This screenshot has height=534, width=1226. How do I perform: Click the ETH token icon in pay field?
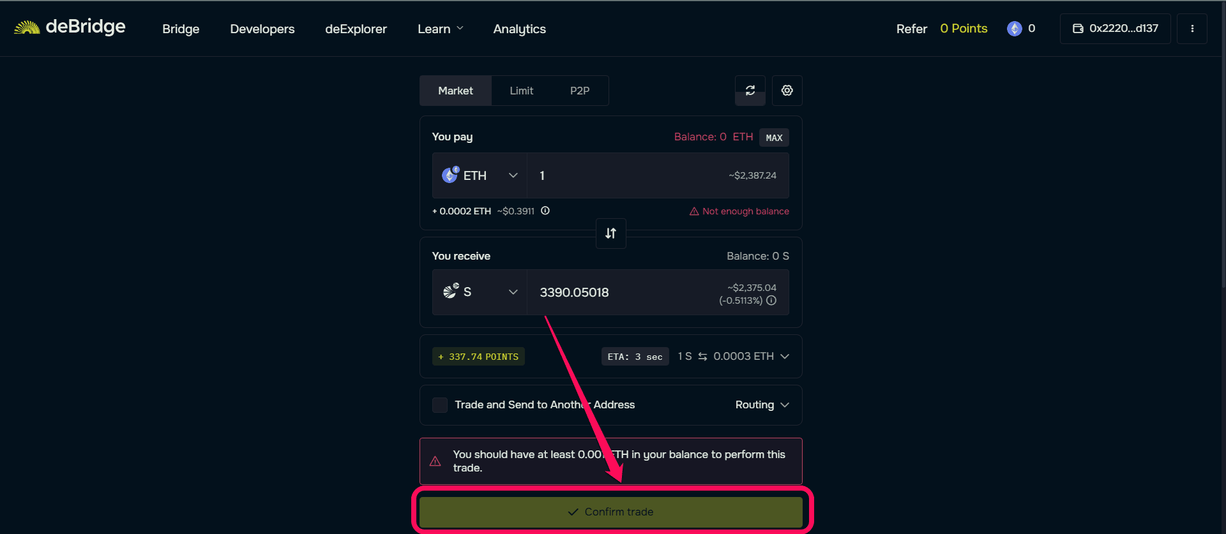450,175
